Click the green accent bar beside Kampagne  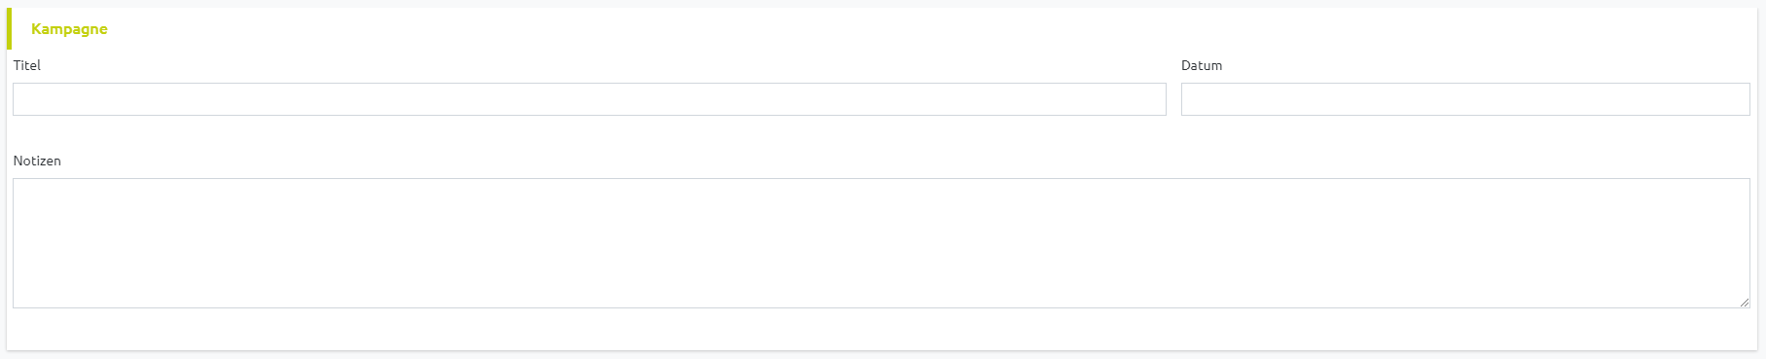pos(9,29)
